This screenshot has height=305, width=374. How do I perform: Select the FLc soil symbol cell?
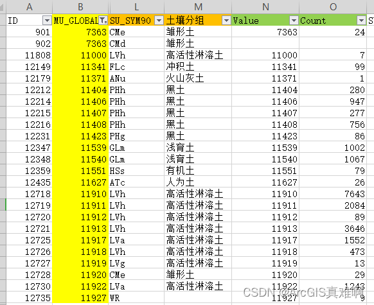click(x=136, y=67)
